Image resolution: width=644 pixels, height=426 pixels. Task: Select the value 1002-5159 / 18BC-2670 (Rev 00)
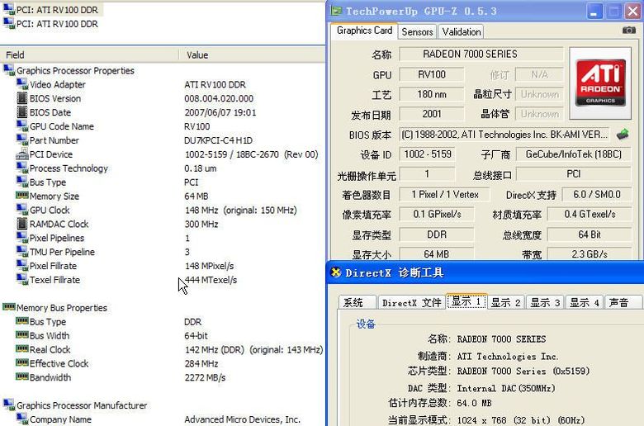(251, 154)
